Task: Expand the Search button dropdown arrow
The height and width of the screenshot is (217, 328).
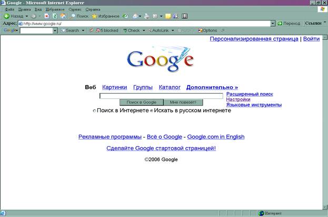Action: tap(83, 30)
